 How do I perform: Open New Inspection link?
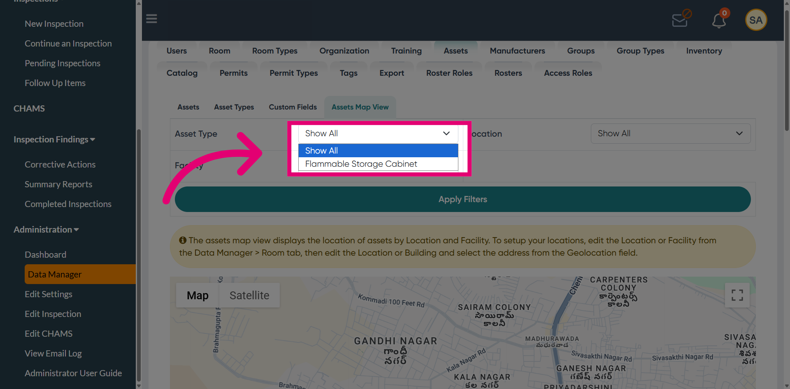coord(54,24)
